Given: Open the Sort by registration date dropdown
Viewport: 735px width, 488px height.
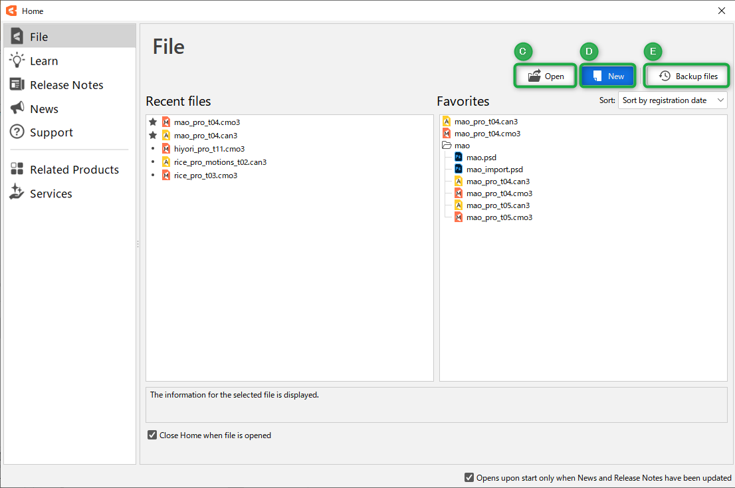Looking at the screenshot, I should [x=673, y=100].
